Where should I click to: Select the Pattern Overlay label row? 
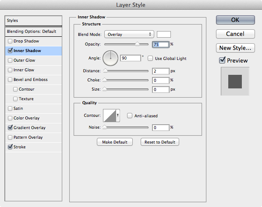33,137
